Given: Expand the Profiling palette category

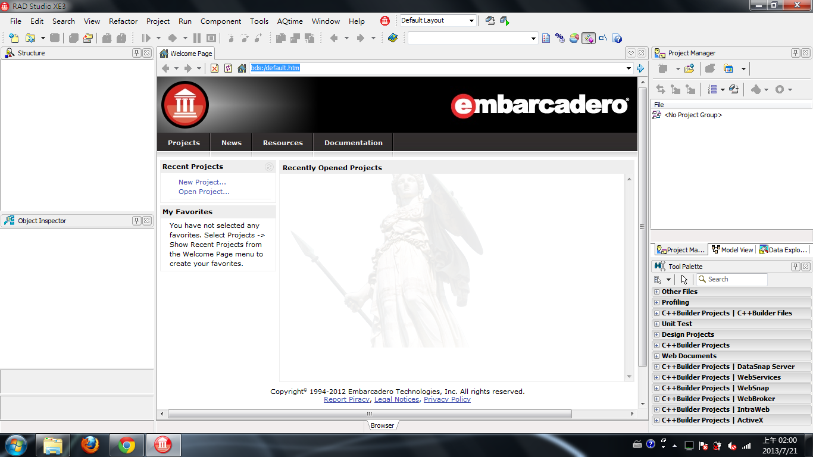Looking at the screenshot, I should pyautogui.click(x=657, y=302).
